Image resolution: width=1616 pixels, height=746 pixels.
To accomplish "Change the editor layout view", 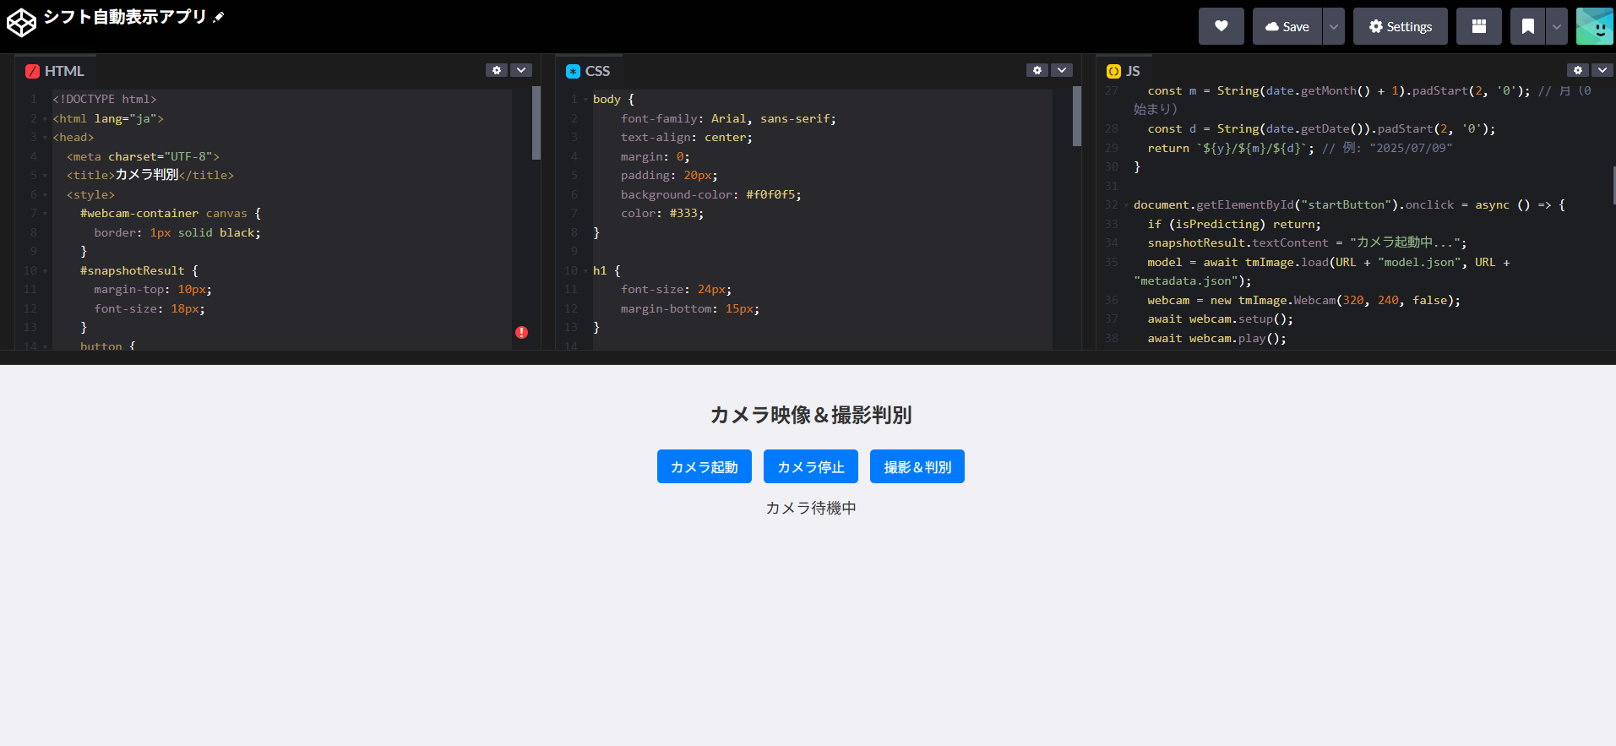I will pyautogui.click(x=1478, y=26).
